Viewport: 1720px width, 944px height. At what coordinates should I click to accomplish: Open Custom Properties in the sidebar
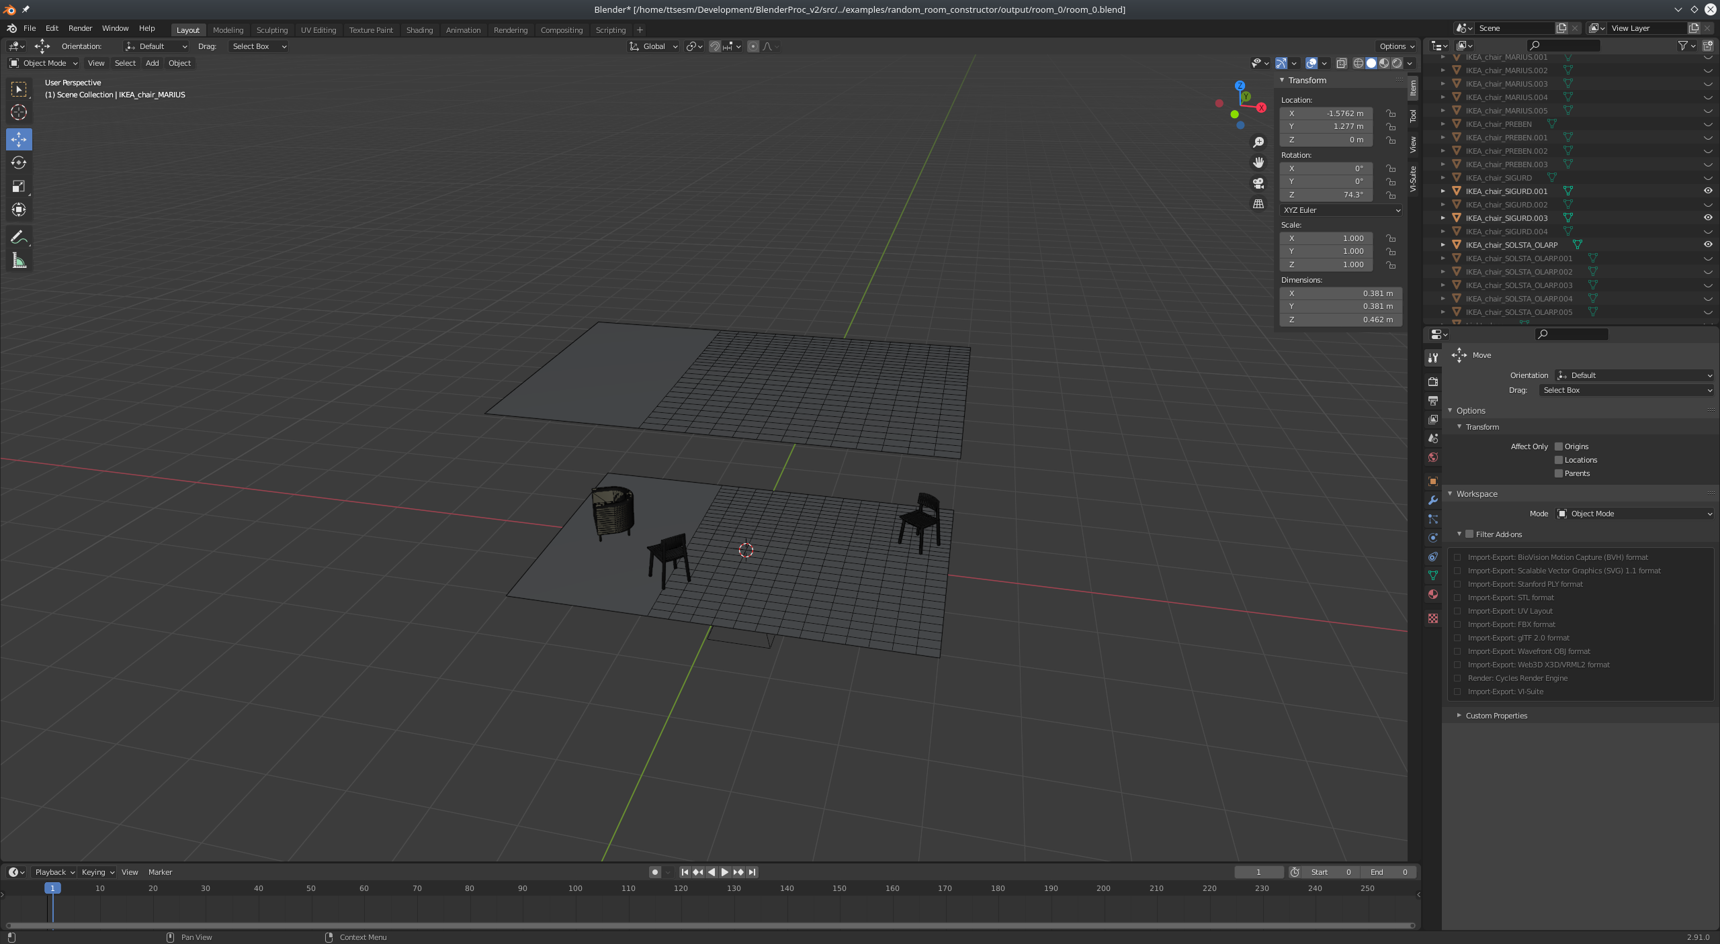(x=1496, y=715)
